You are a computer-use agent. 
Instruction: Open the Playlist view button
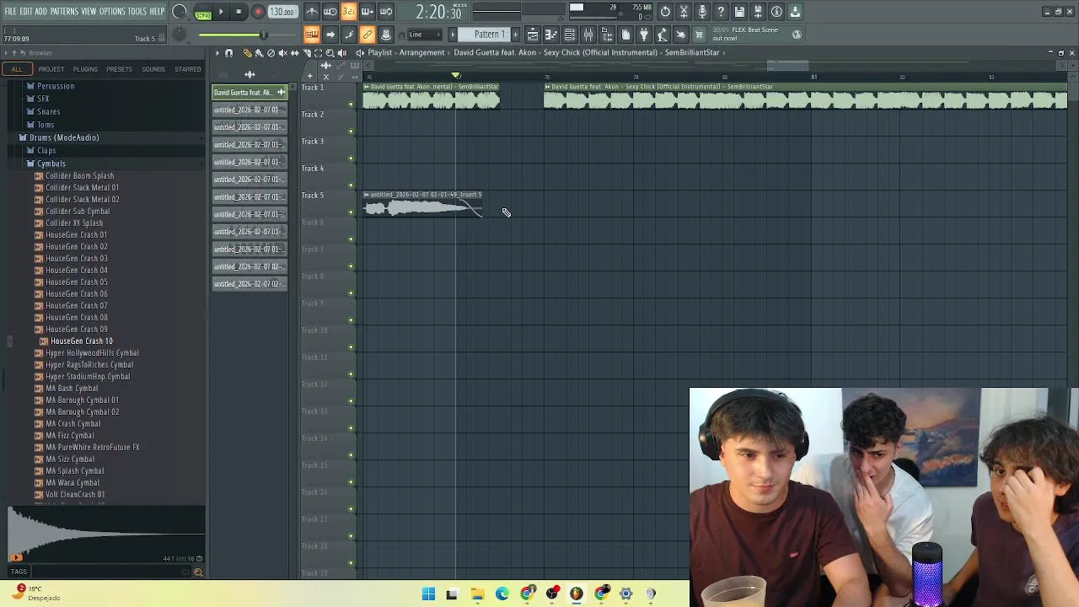(533, 35)
